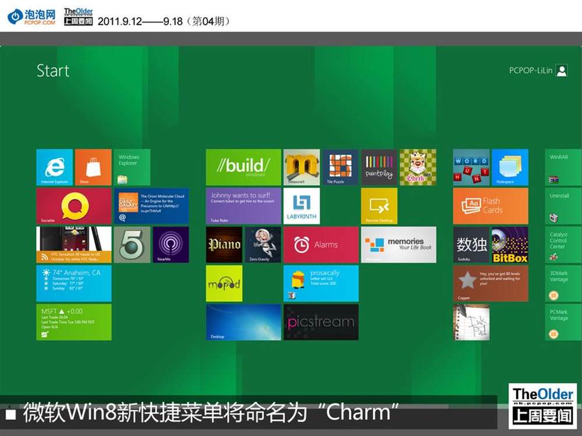Launch the mopod tile
582x436 pixels.
pyautogui.click(x=224, y=283)
